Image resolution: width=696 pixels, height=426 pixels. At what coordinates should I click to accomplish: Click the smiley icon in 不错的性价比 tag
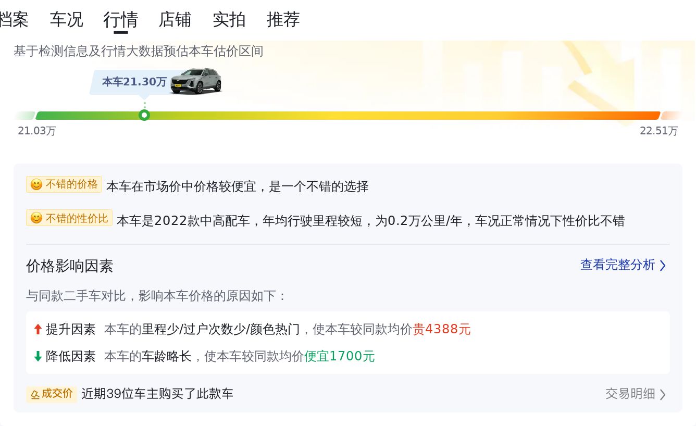[36, 218]
